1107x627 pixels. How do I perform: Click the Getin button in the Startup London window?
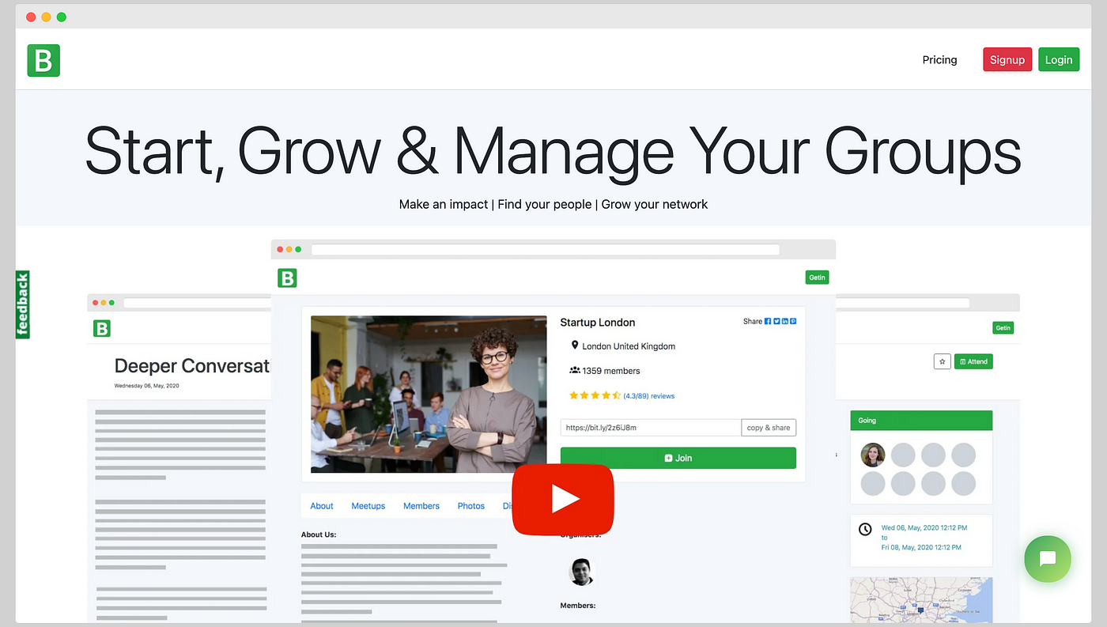tap(817, 278)
